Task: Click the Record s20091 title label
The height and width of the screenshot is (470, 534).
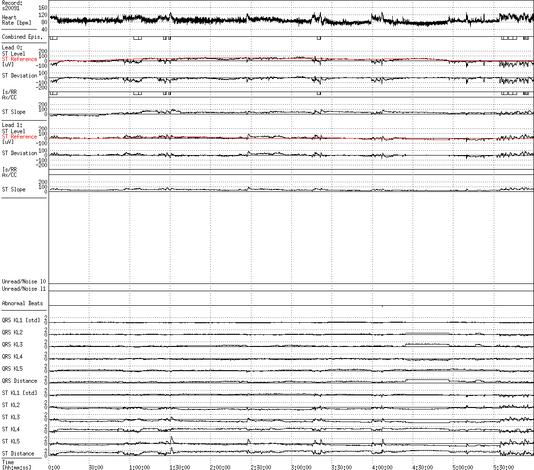Action: point(12,5)
